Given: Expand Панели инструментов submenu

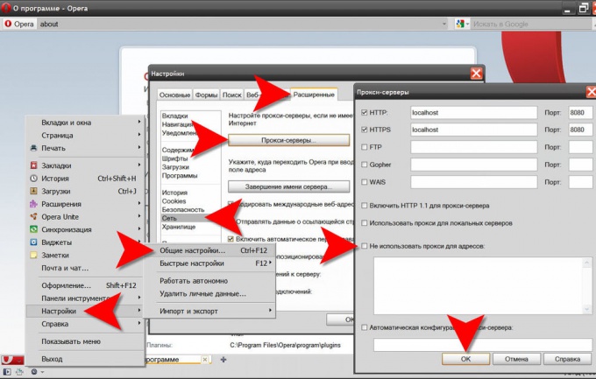Looking at the screenshot, I should click(x=139, y=298).
